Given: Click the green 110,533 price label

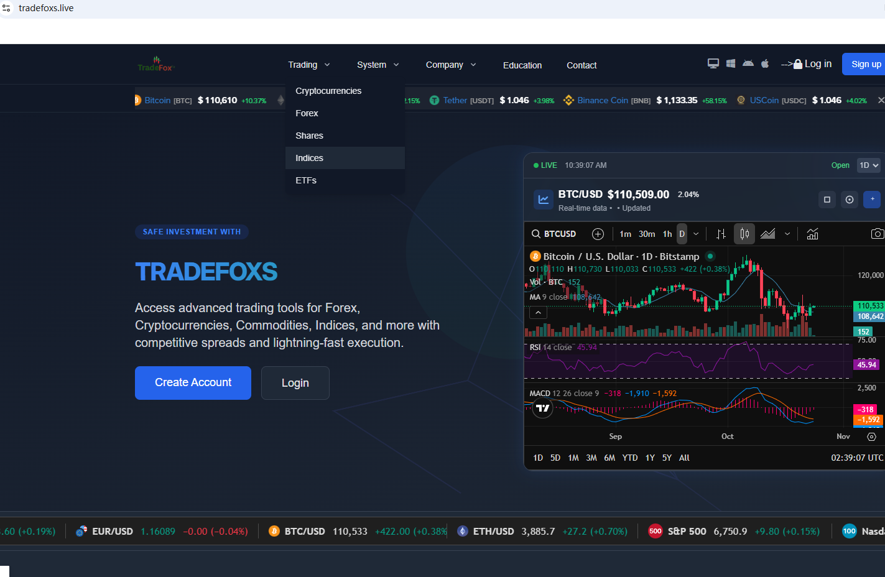Looking at the screenshot, I should 870,305.
